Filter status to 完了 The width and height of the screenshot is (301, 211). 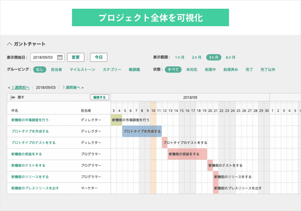click(x=249, y=69)
